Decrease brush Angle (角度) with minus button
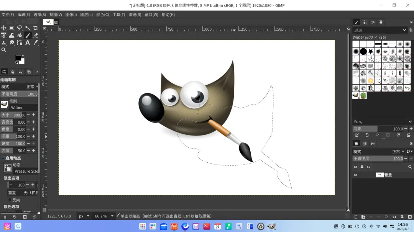This screenshot has height=232, width=414. coord(28,129)
